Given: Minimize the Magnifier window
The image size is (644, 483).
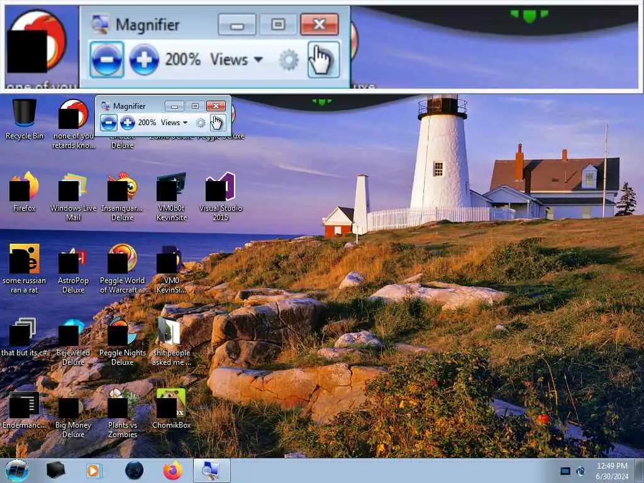Looking at the screenshot, I should [x=174, y=106].
